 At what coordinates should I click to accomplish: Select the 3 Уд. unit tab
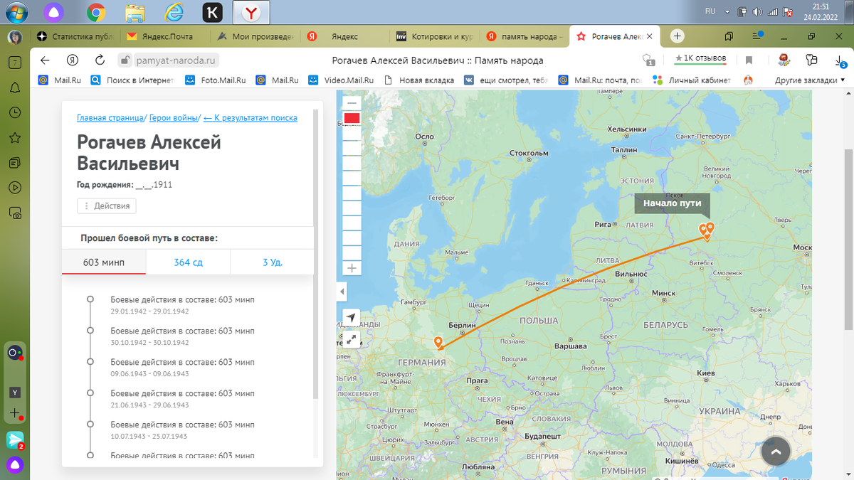(272, 262)
